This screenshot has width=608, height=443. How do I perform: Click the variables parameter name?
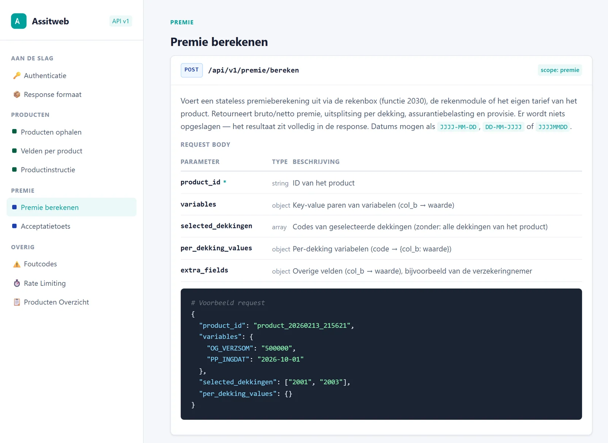click(198, 204)
